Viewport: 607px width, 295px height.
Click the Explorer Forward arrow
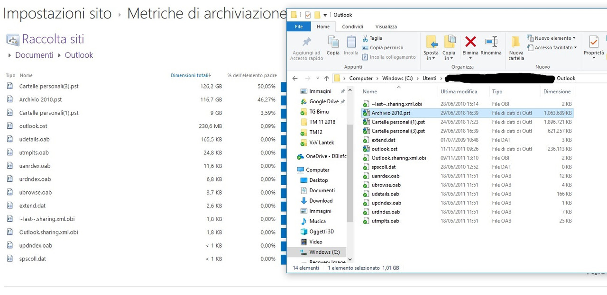(307, 78)
